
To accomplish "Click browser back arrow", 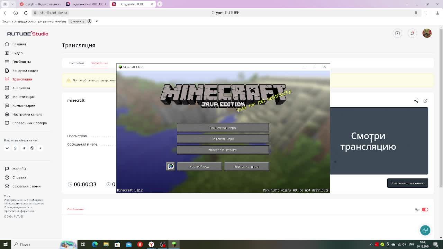I will point(6,13).
